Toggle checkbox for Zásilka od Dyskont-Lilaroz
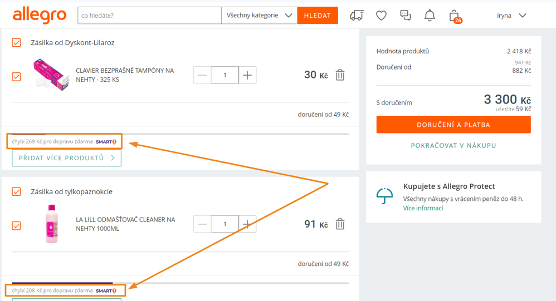 (x=16, y=42)
